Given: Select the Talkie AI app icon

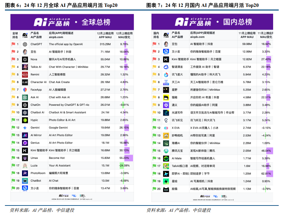Looking at the screenshot, I should 25,67.
